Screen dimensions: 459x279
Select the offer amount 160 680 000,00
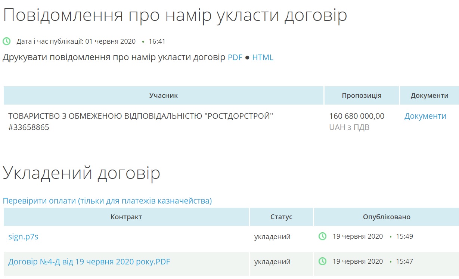point(357,116)
